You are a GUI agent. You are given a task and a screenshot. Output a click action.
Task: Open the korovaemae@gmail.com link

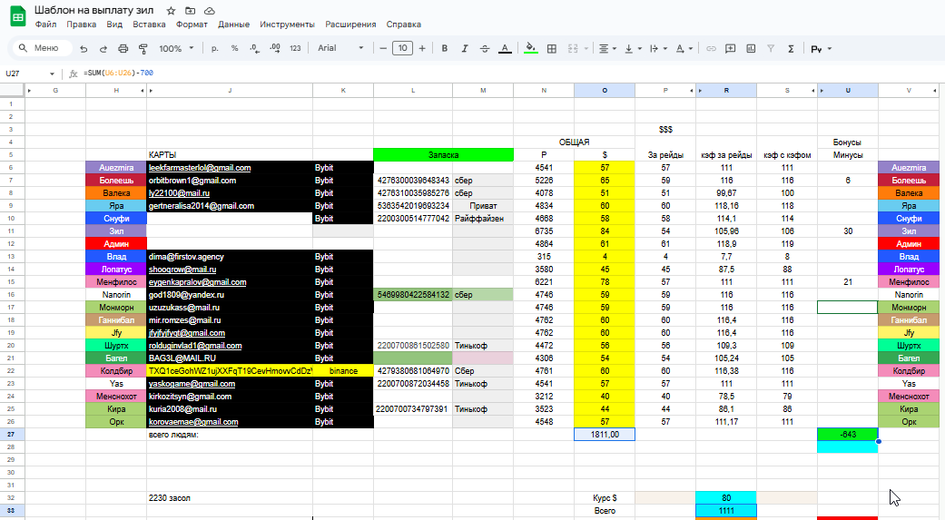pos(193,422)
